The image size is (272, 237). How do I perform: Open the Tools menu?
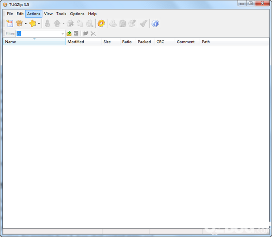(x=61, y=14)
